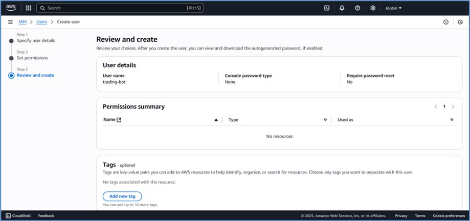This screenshot has height=221, width=470.
Task: Click the IAM breadcrumb link
Action: (x=23, y=22)
